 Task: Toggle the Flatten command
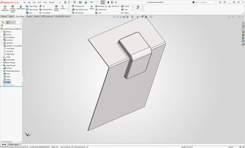[125, 13]
